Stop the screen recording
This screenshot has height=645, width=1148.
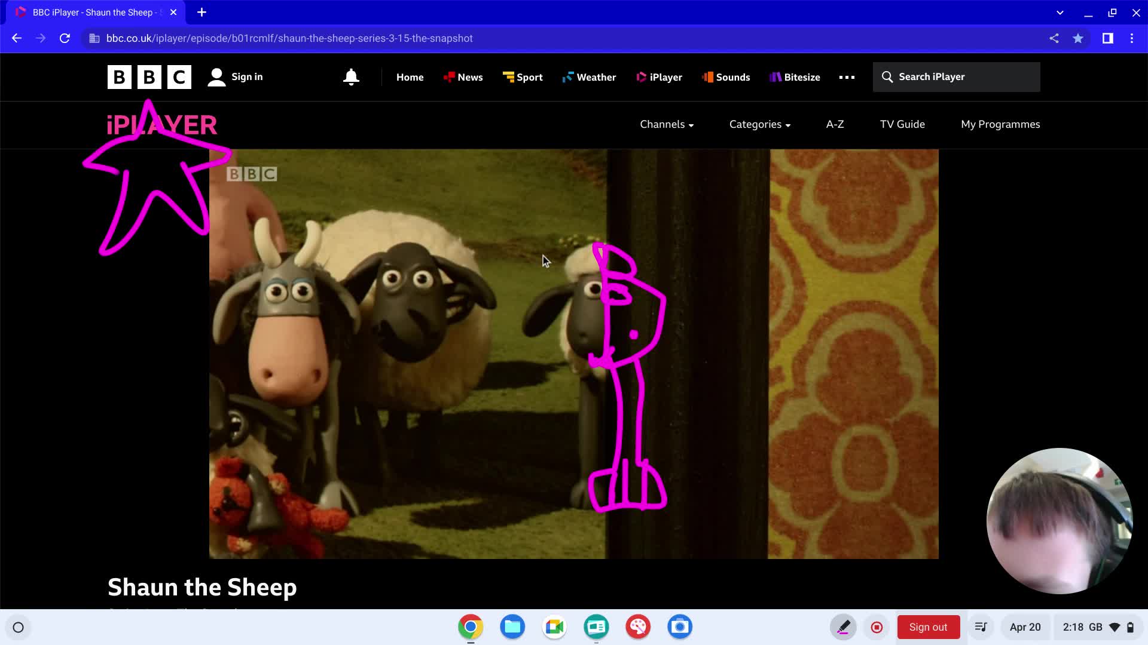click(x=877, y=627)
